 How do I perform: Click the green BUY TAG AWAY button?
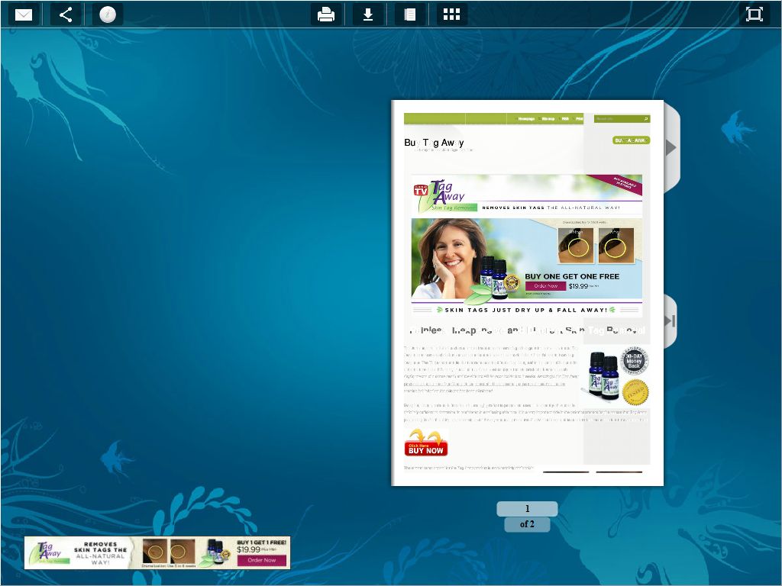(x=631, y=140)
